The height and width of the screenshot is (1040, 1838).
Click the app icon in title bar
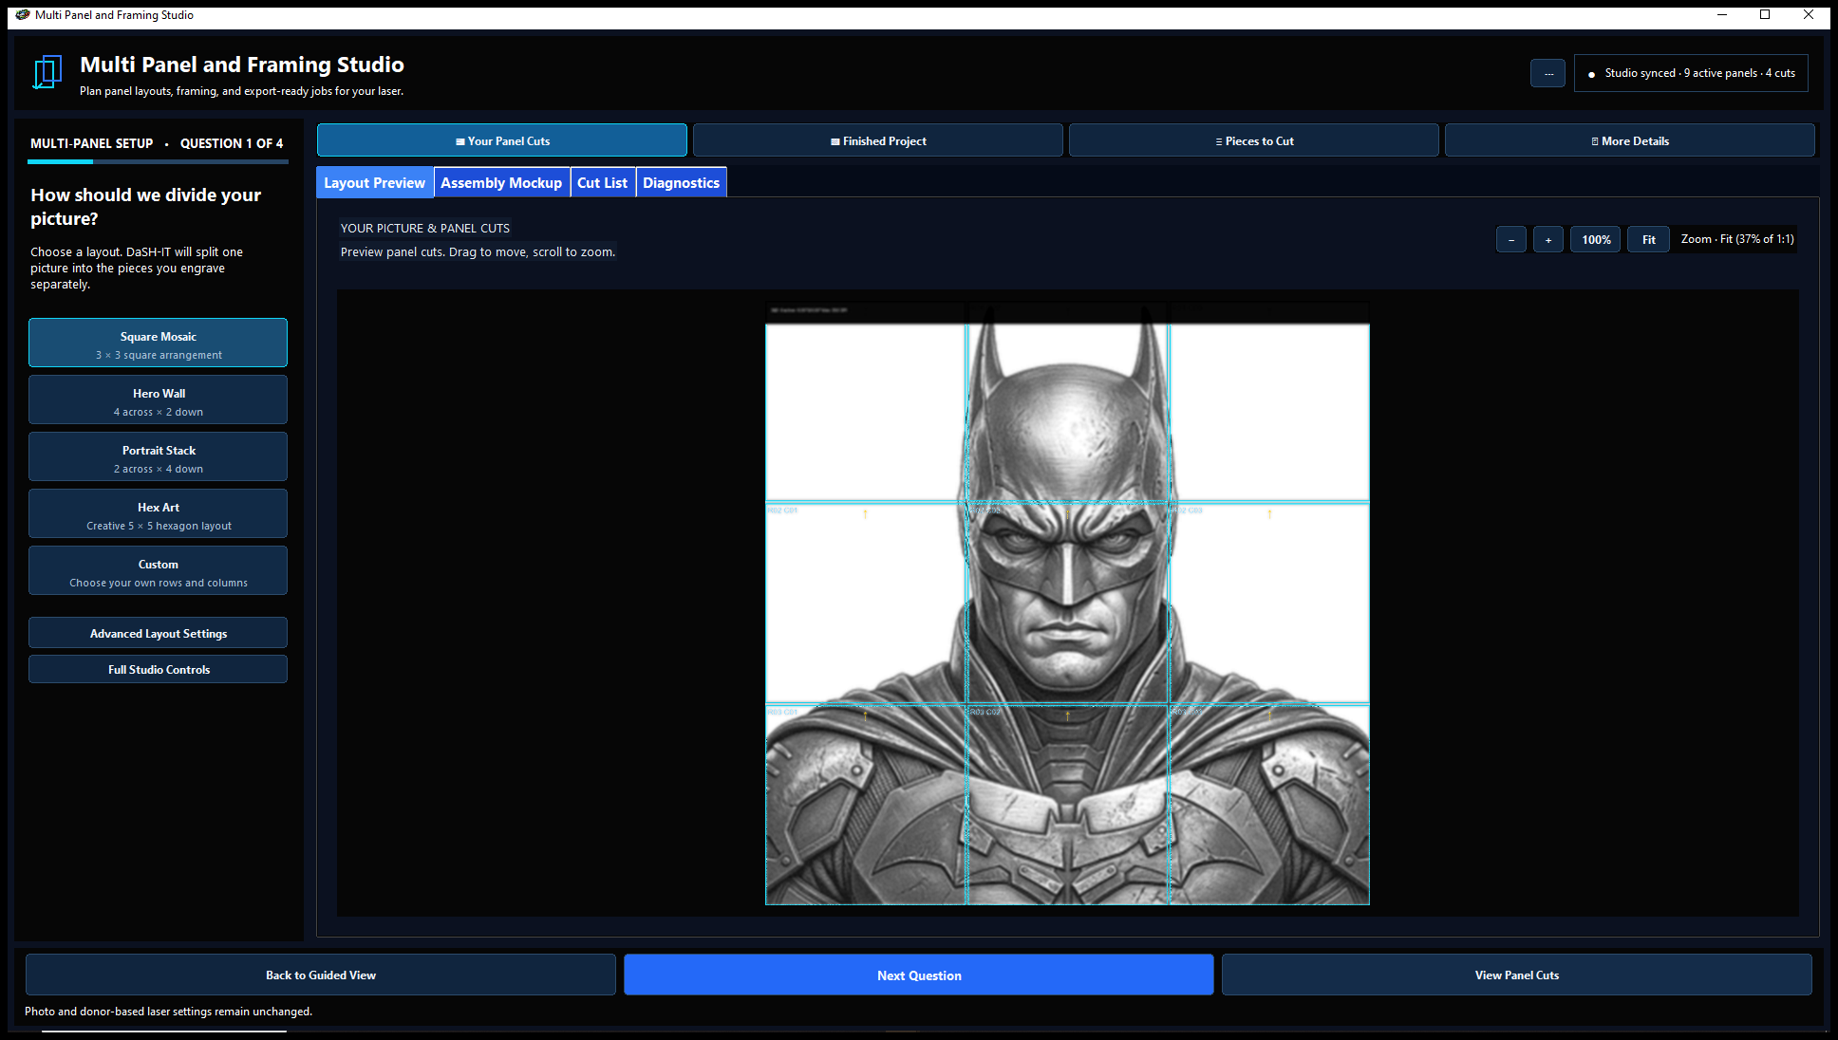[23, 14]
